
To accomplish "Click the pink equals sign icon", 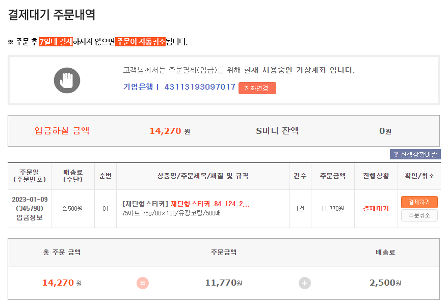I will [143, 283].
